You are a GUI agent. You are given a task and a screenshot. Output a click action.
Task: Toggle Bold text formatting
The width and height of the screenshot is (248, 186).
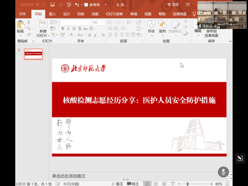coord(63,29)
